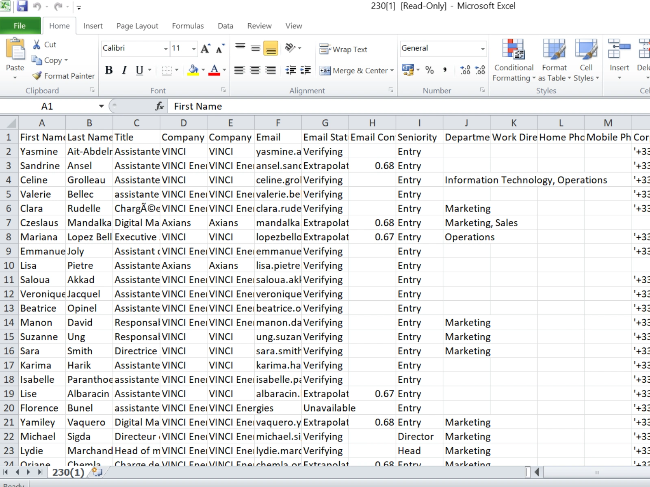The height and width of the screenshot is (487, 650).
Task: Switch to the Formulas tab
Action: pos(188,26)
